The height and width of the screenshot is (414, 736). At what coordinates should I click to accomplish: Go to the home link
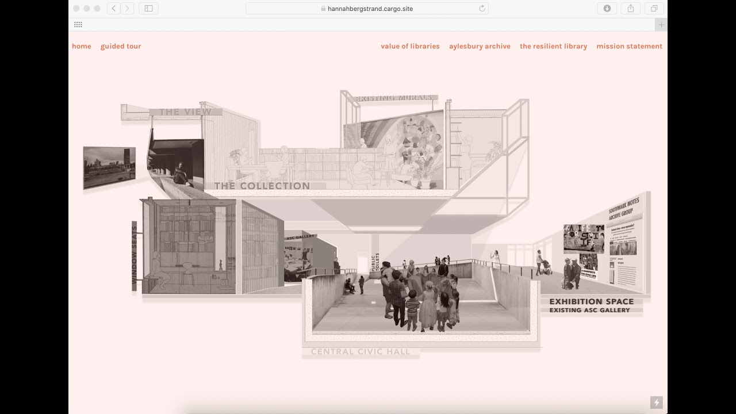pos(82,46)
